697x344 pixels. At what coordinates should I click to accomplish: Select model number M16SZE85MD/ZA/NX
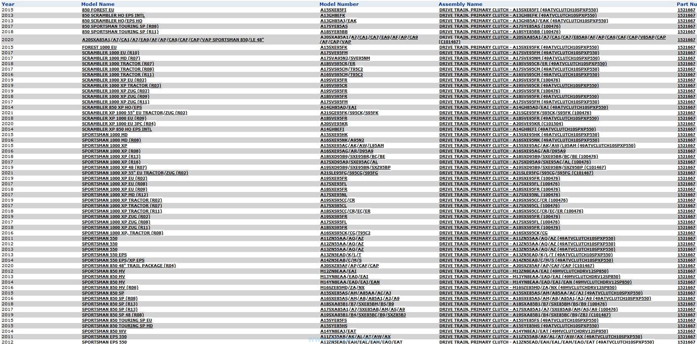342,288
